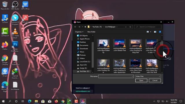
Task: Go back in Open dialog navigation
Action: 75,27
